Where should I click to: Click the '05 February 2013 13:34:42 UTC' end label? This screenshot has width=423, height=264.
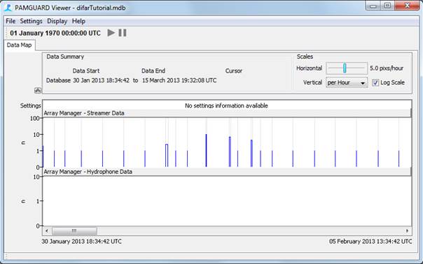(370, 242)
